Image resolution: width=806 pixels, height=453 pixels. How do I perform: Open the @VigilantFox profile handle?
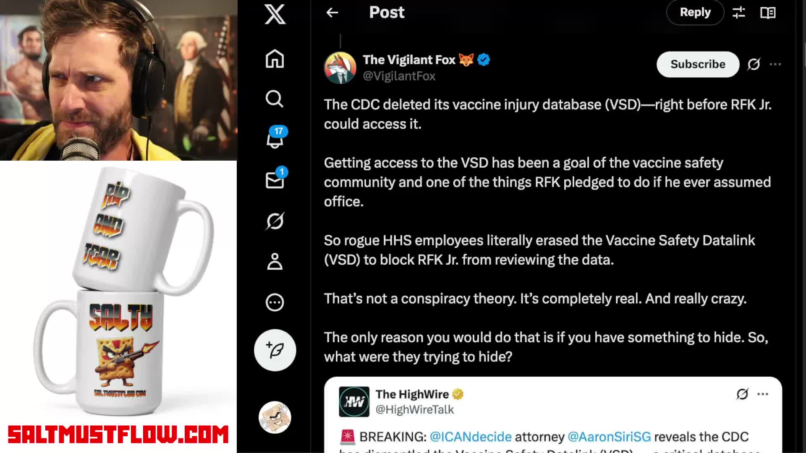click(x=399, y=76)
